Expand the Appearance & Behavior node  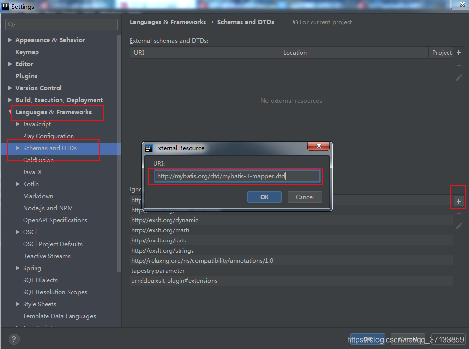10,40
